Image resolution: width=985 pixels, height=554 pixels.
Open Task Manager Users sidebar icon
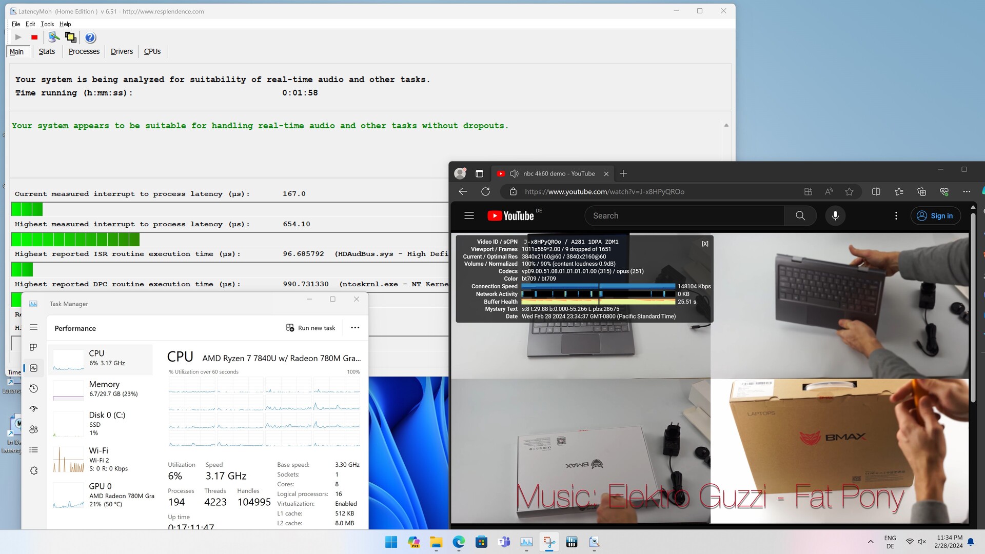pyautogui.click(x=34, y=429)
